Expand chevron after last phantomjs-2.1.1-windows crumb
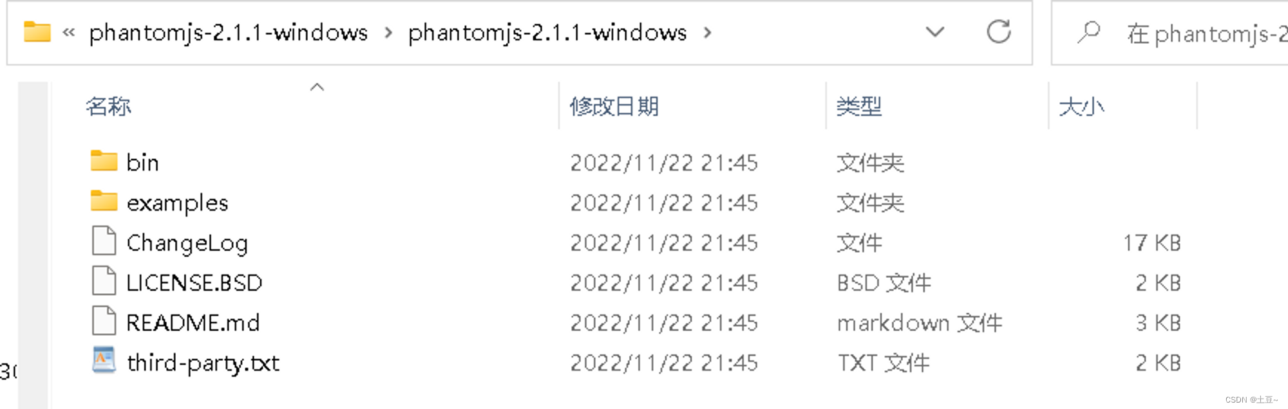Image resolution: width=1288 pixels, height=409 pixels. point(708,32)
